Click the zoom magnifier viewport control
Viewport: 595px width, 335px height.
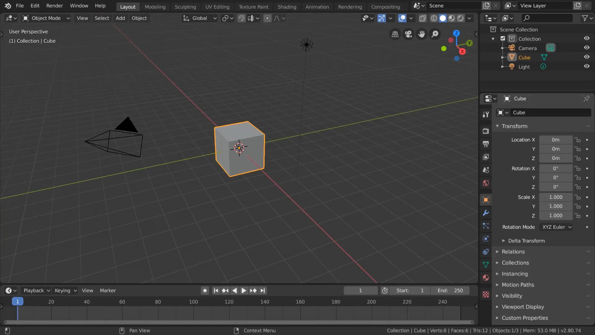435,34
